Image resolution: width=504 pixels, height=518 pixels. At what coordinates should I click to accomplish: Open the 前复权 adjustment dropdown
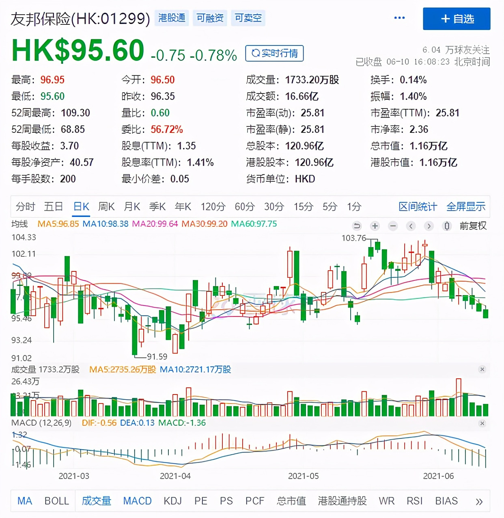tap(473, 226)
